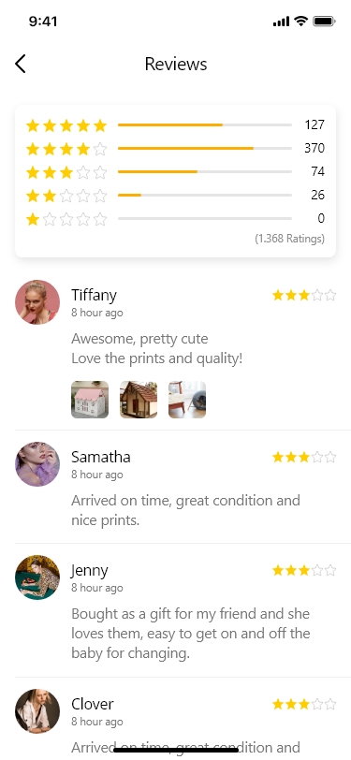
Task: View the pink dollhouse review photo
Action: (x=90, y=400)
